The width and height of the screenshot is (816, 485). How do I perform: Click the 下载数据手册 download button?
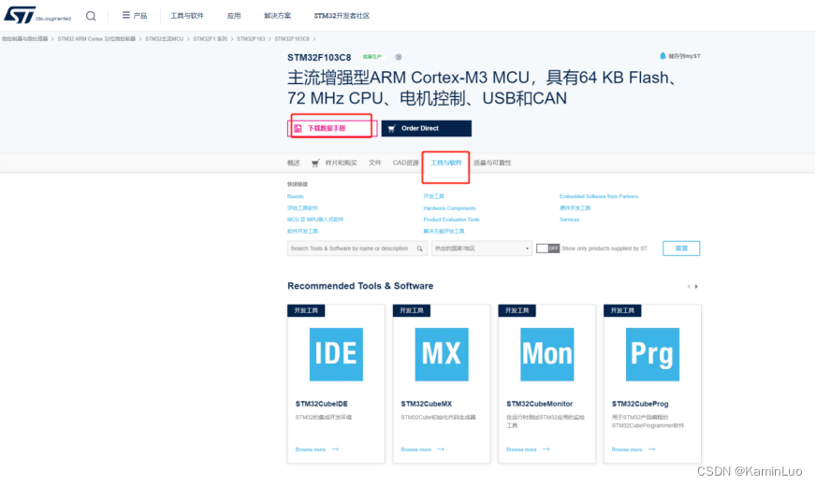(x=332, y=128)
